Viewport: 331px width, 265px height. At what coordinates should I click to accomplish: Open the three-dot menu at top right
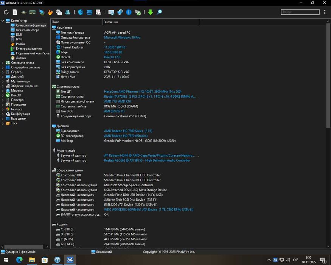click(325, 12)
